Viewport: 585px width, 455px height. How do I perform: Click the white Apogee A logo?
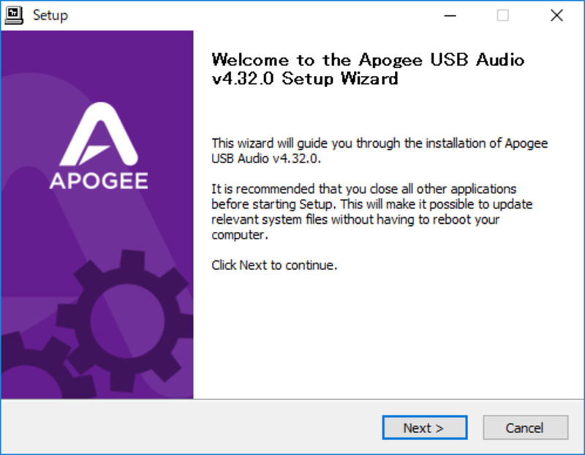[99, 135]
